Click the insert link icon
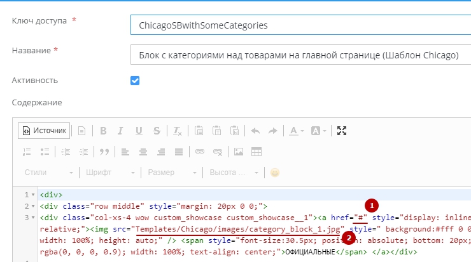471x262 pixels. tap(200, 152)
